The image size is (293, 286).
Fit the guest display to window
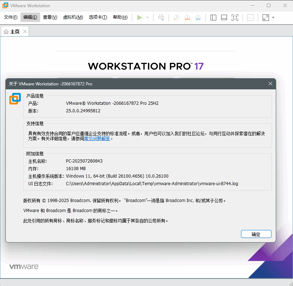pyautogui.click(x=235, y=17)
